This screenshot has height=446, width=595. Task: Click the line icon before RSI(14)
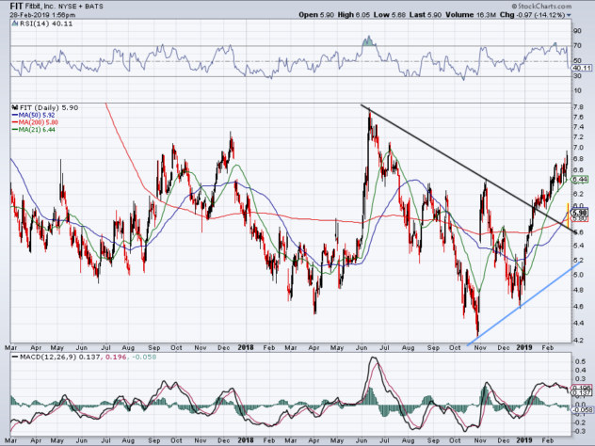click(15, 24)
